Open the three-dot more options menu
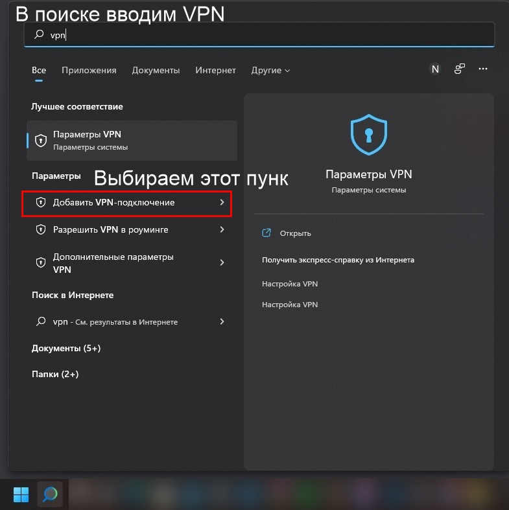This screenshot has width=509, height=510. coord(483,69)
